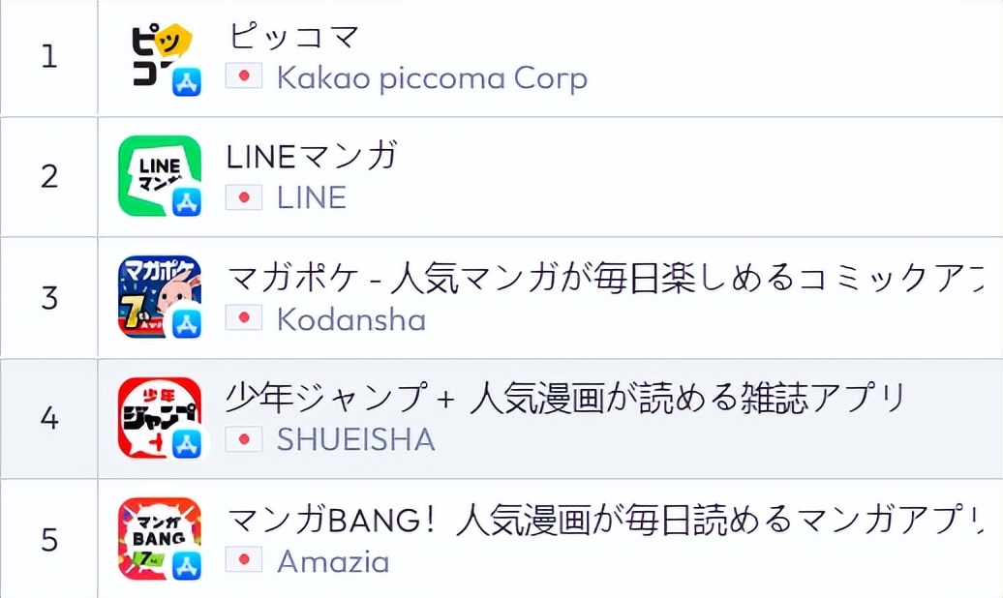Visit publisher Kakao piccoma Corp
1003x598 pixels.
click(432, 77)
